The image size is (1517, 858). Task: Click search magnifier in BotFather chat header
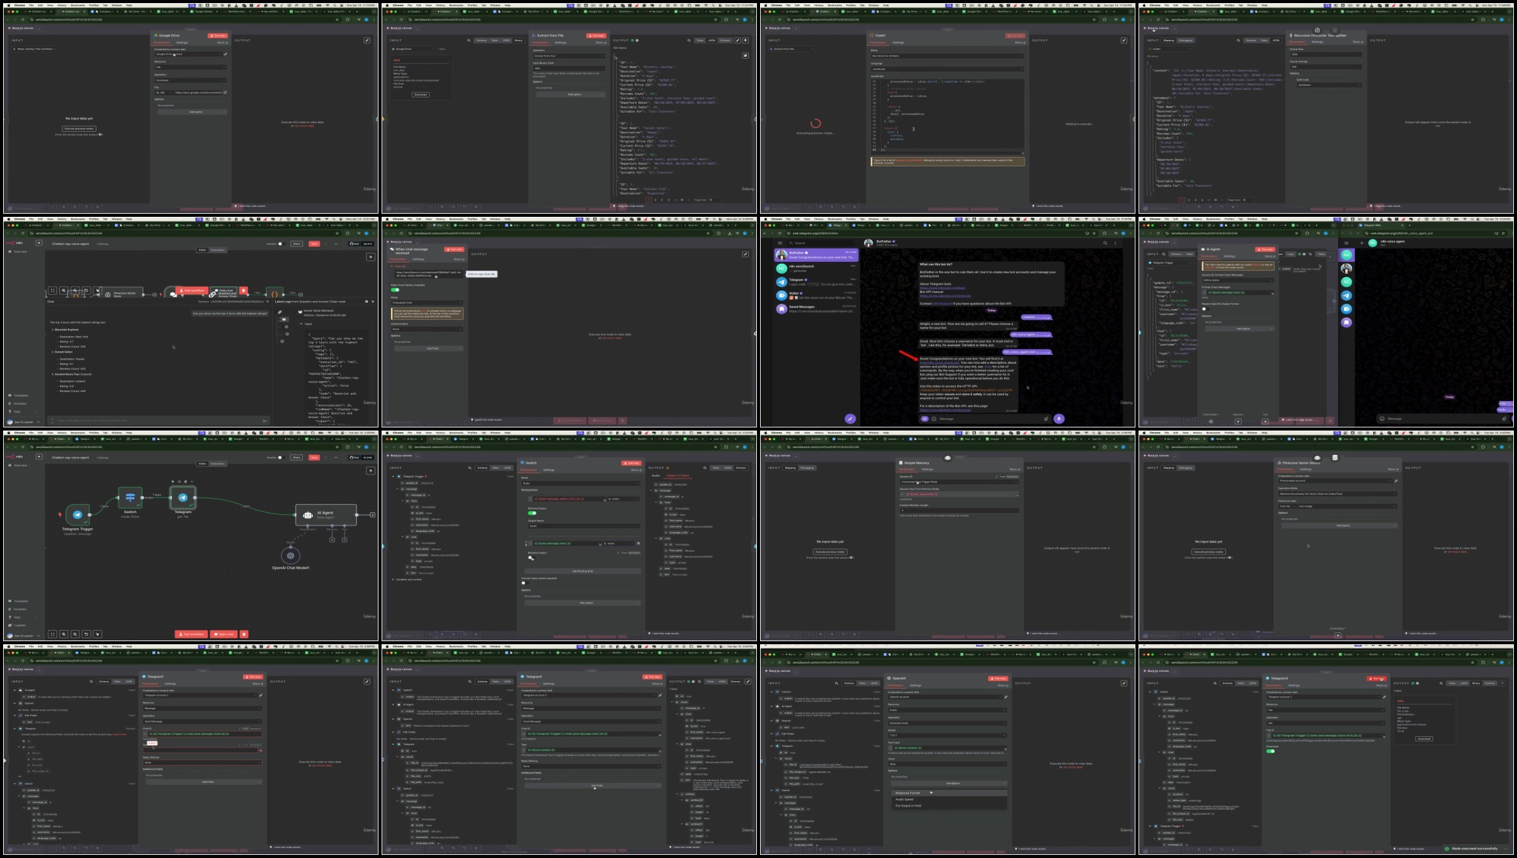[x=1105, y=243]
